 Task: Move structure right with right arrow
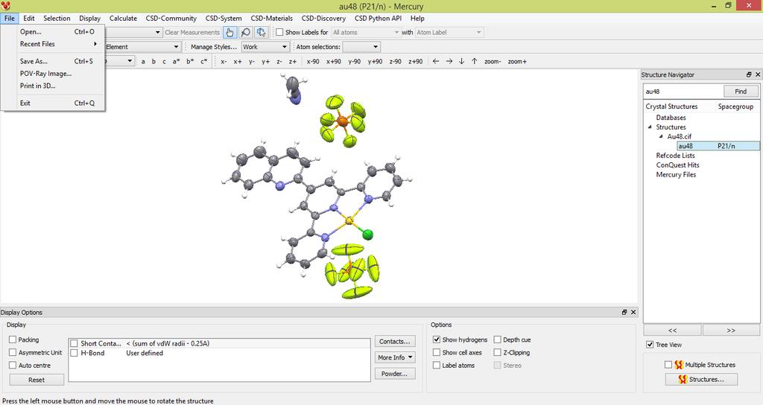tap(449, 61)
